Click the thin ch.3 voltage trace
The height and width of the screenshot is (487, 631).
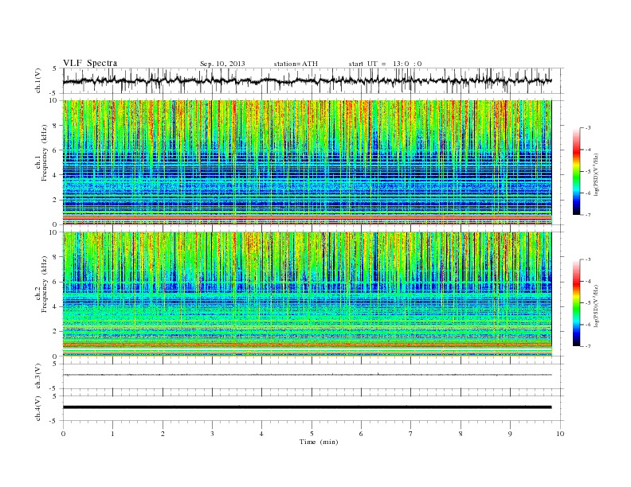[308, 375]
